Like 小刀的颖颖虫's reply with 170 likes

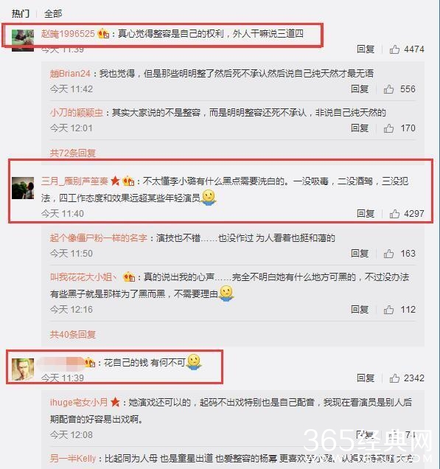388,128
